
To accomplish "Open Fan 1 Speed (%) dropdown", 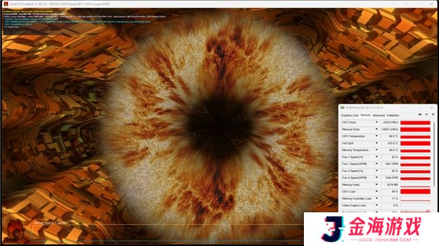I will click(x=376, y=157).
